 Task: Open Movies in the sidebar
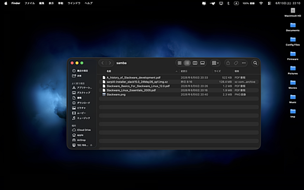[79, 113]
